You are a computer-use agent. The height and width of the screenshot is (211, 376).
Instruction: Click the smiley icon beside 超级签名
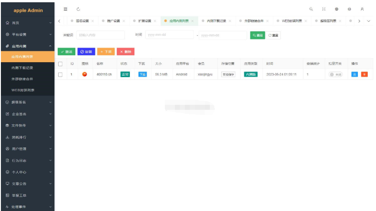(7, 102)
